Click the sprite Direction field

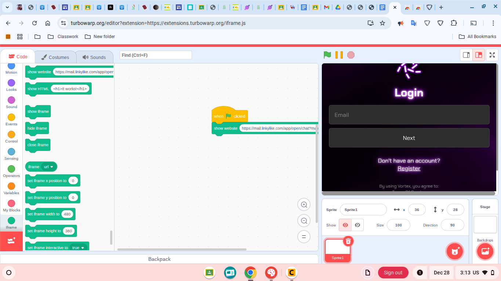tap(452, 225)
